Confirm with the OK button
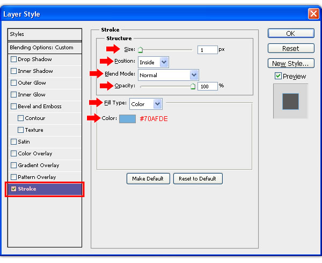The height and width of the screenshot is (263, 322). 291,33
